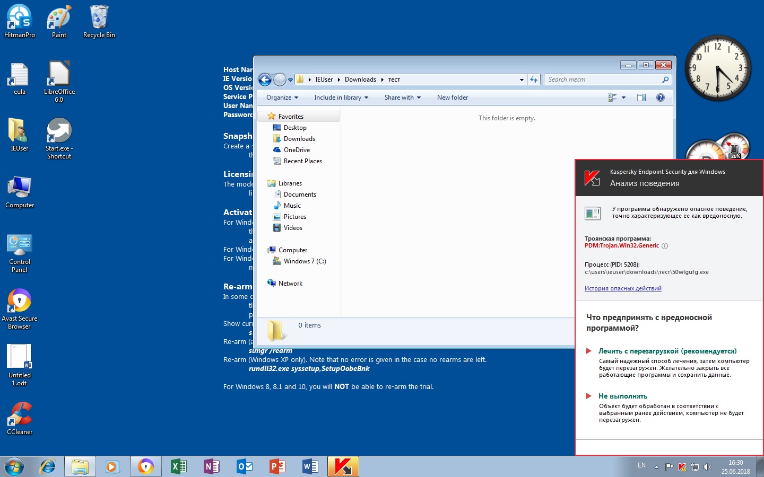Select Videos library
The width and height of the screenshot is (764, 477).
[293, 228]
